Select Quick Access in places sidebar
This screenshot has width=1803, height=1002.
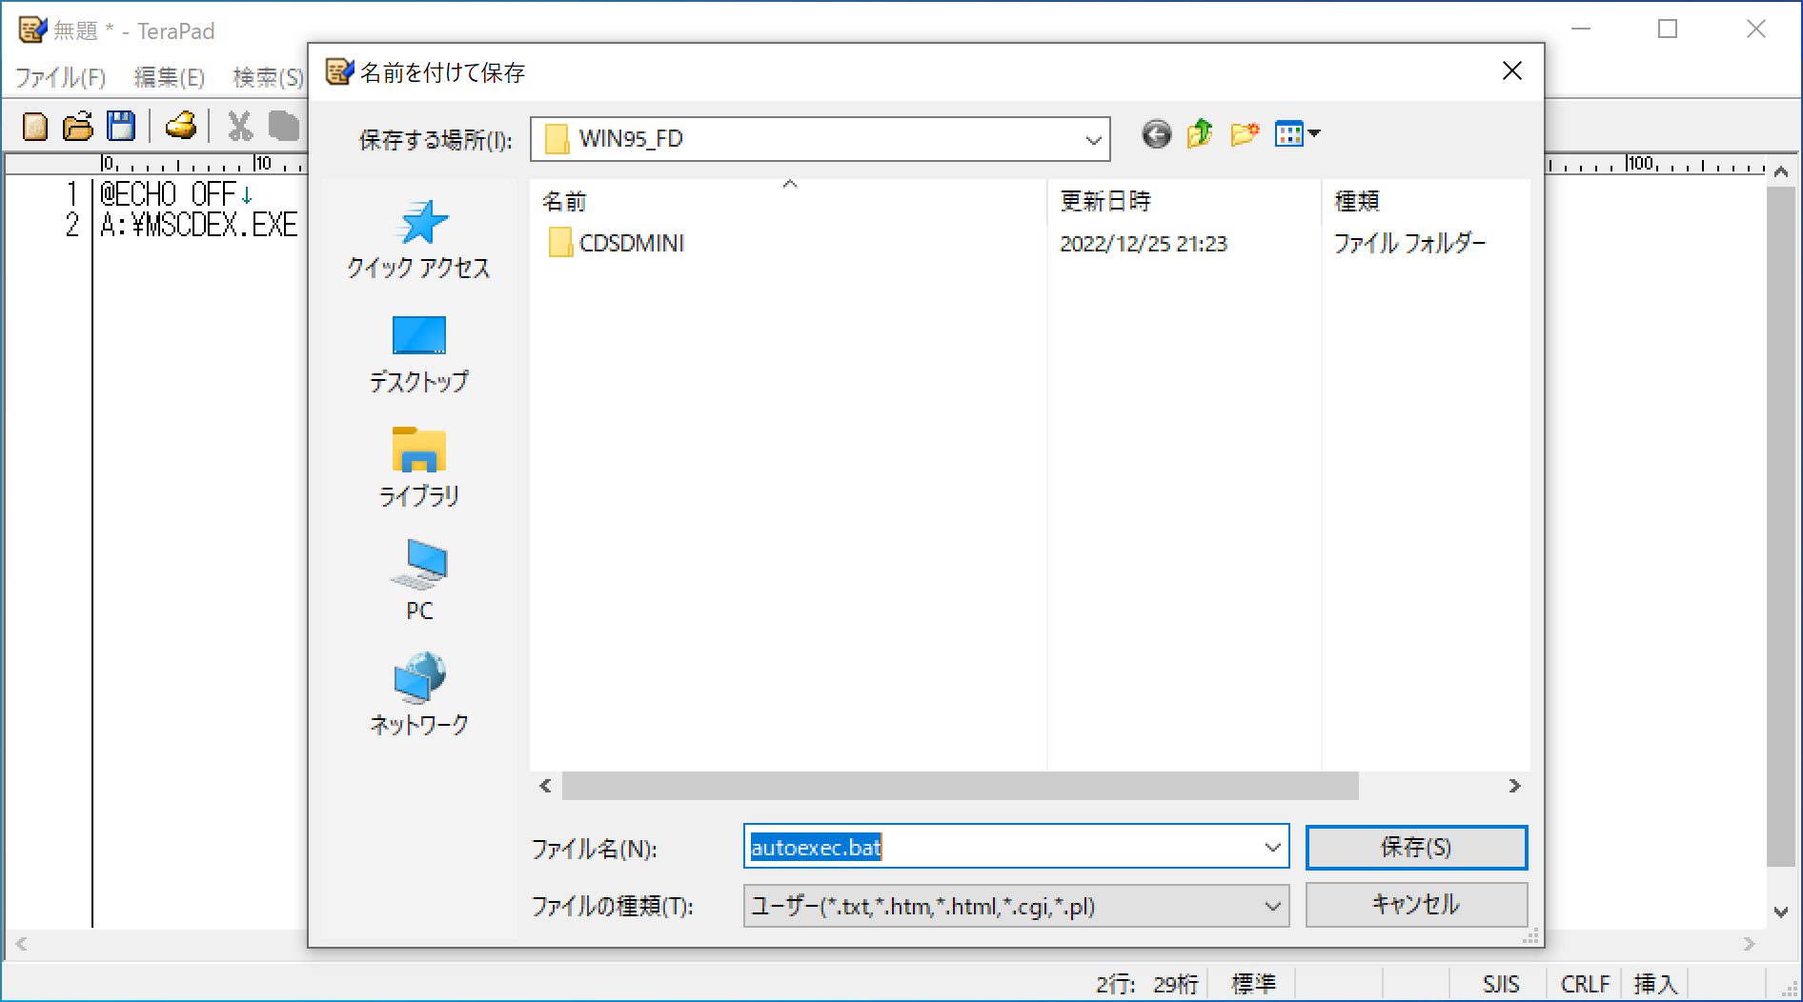click(x=419, y=240)
